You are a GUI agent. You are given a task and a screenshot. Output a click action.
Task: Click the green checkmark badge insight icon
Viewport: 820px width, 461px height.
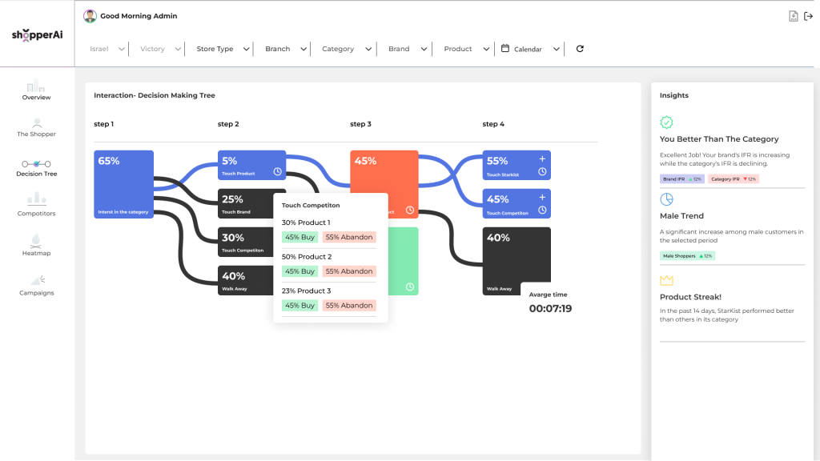(x=666, y=122)
